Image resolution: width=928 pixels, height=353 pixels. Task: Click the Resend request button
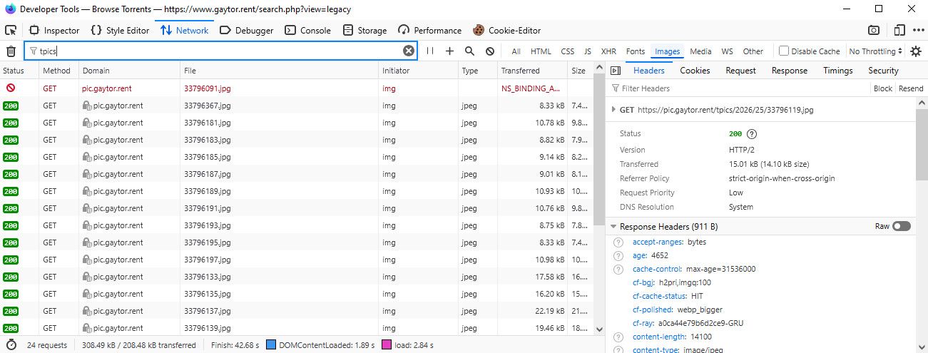(x=911, y=88)
